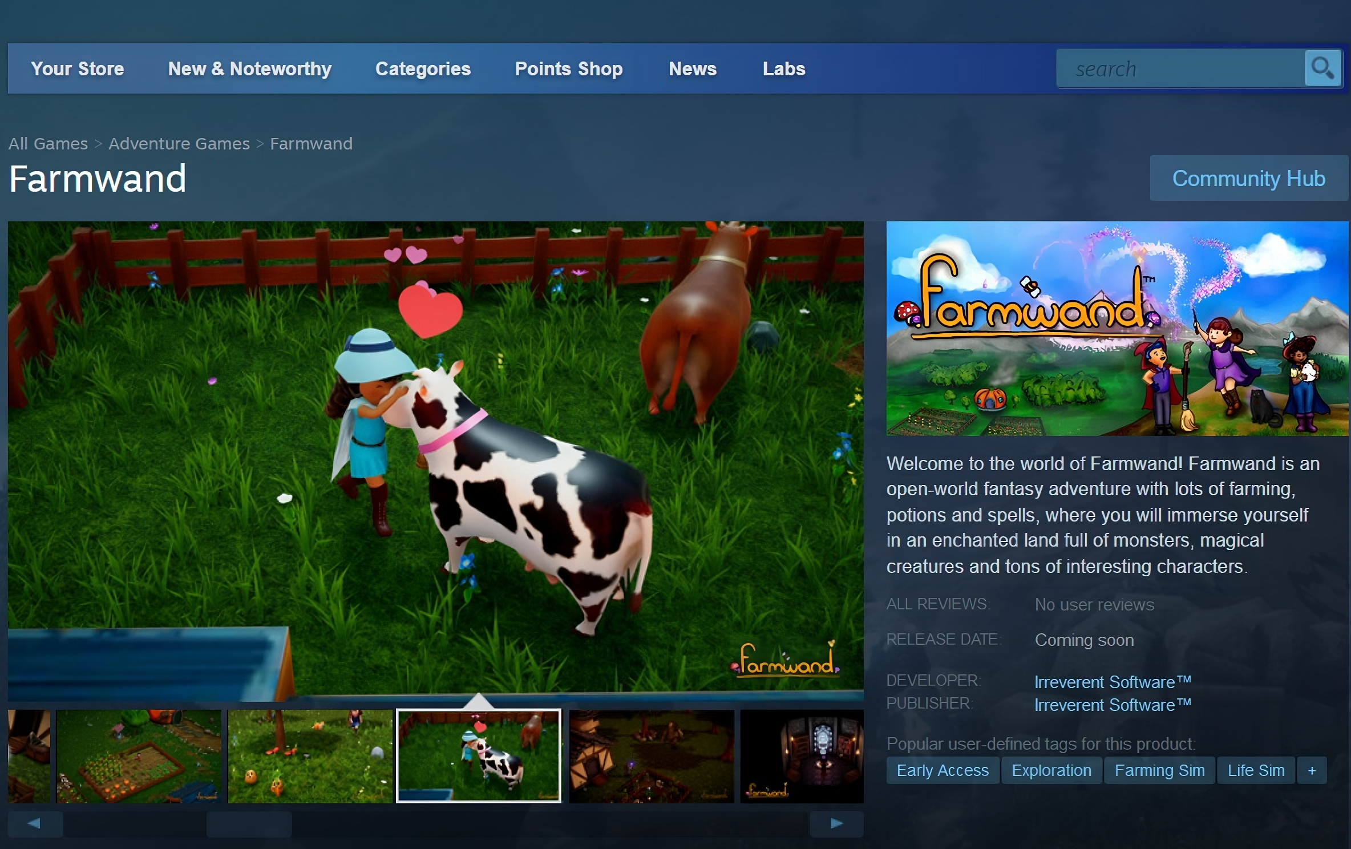
Task: Click the plus tag expander button
Action: pos(1312,770)
